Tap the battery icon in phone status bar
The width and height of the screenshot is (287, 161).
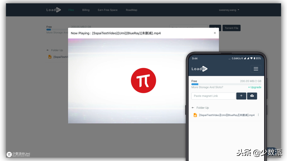(x=254, y=58)
